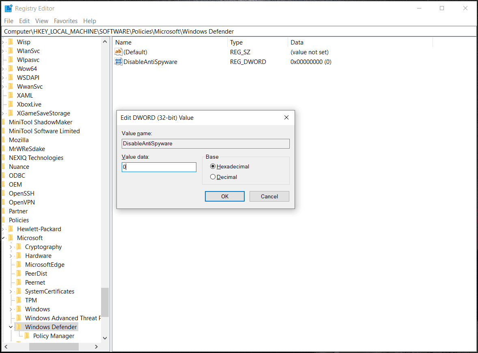Viewport: 478px width, 353px height.
Task: Click inside the Value data field
Action: [x=159, y=167]
